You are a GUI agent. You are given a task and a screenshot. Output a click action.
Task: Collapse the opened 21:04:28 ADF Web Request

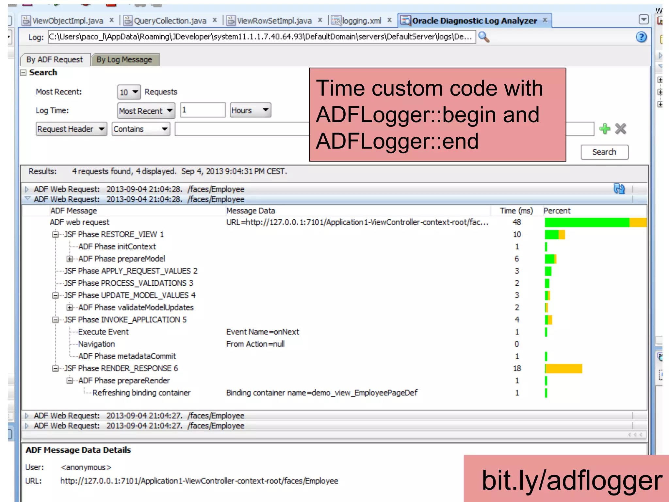[x=27, y=199]
